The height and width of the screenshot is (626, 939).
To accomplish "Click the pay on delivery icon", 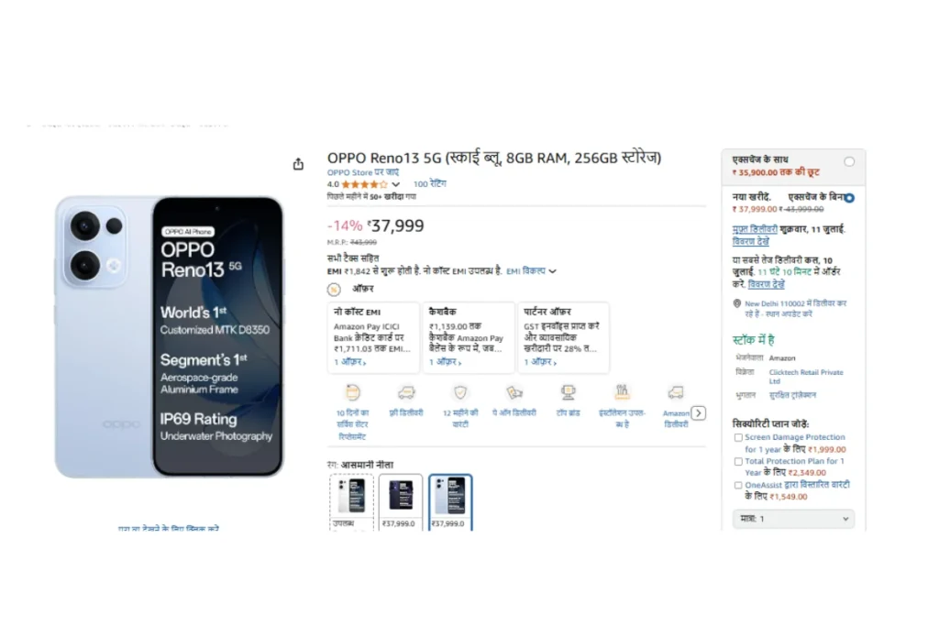I will [x=514, y=392].
